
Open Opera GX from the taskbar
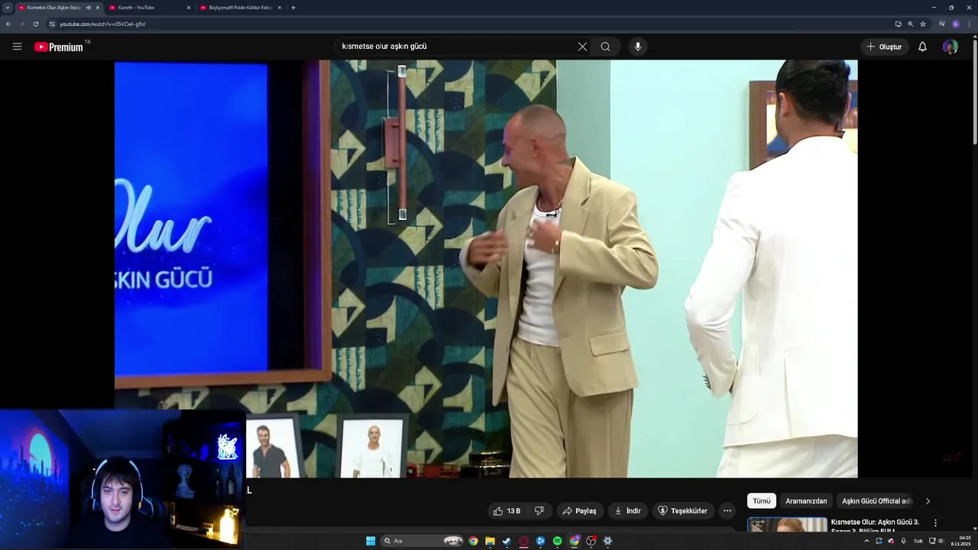click(523, 541)
